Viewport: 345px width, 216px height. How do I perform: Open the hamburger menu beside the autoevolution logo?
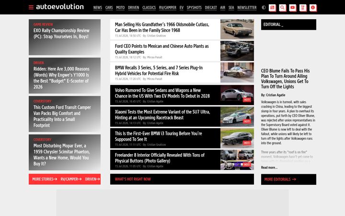click(31, 7)
